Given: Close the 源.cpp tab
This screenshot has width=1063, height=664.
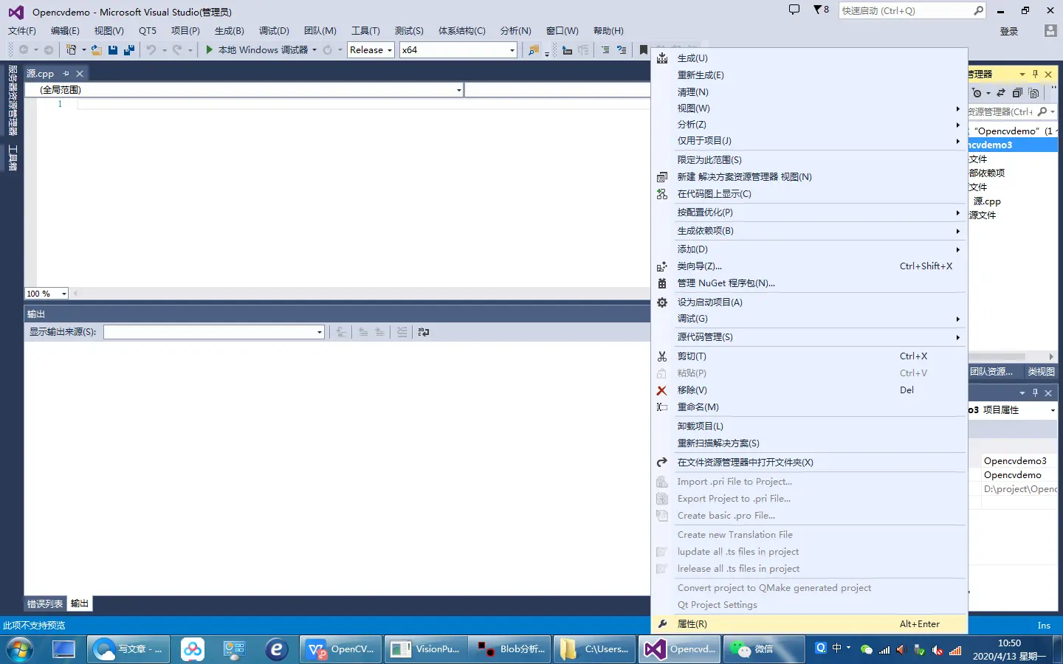Looking at the screenshot, I should [x=80, y=74].
